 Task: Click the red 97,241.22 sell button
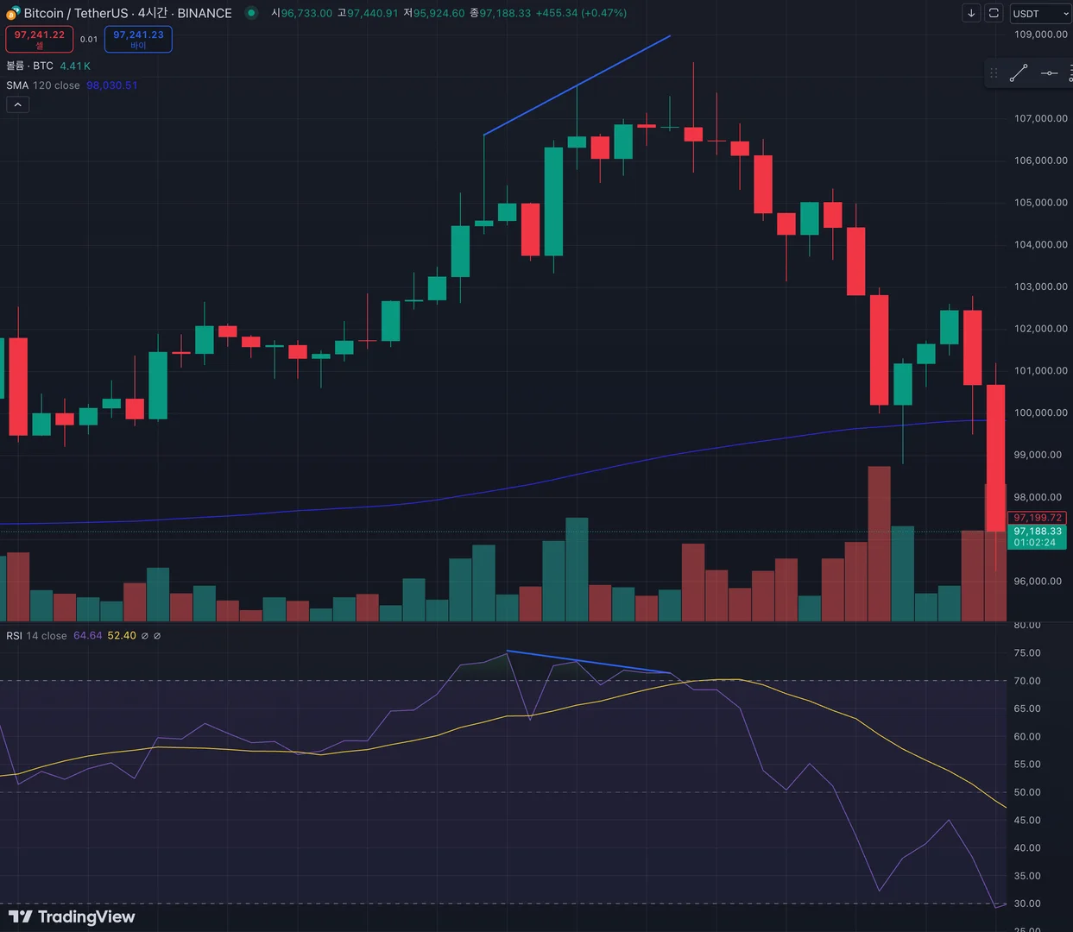pyautogui.click(x=39, y=39)
